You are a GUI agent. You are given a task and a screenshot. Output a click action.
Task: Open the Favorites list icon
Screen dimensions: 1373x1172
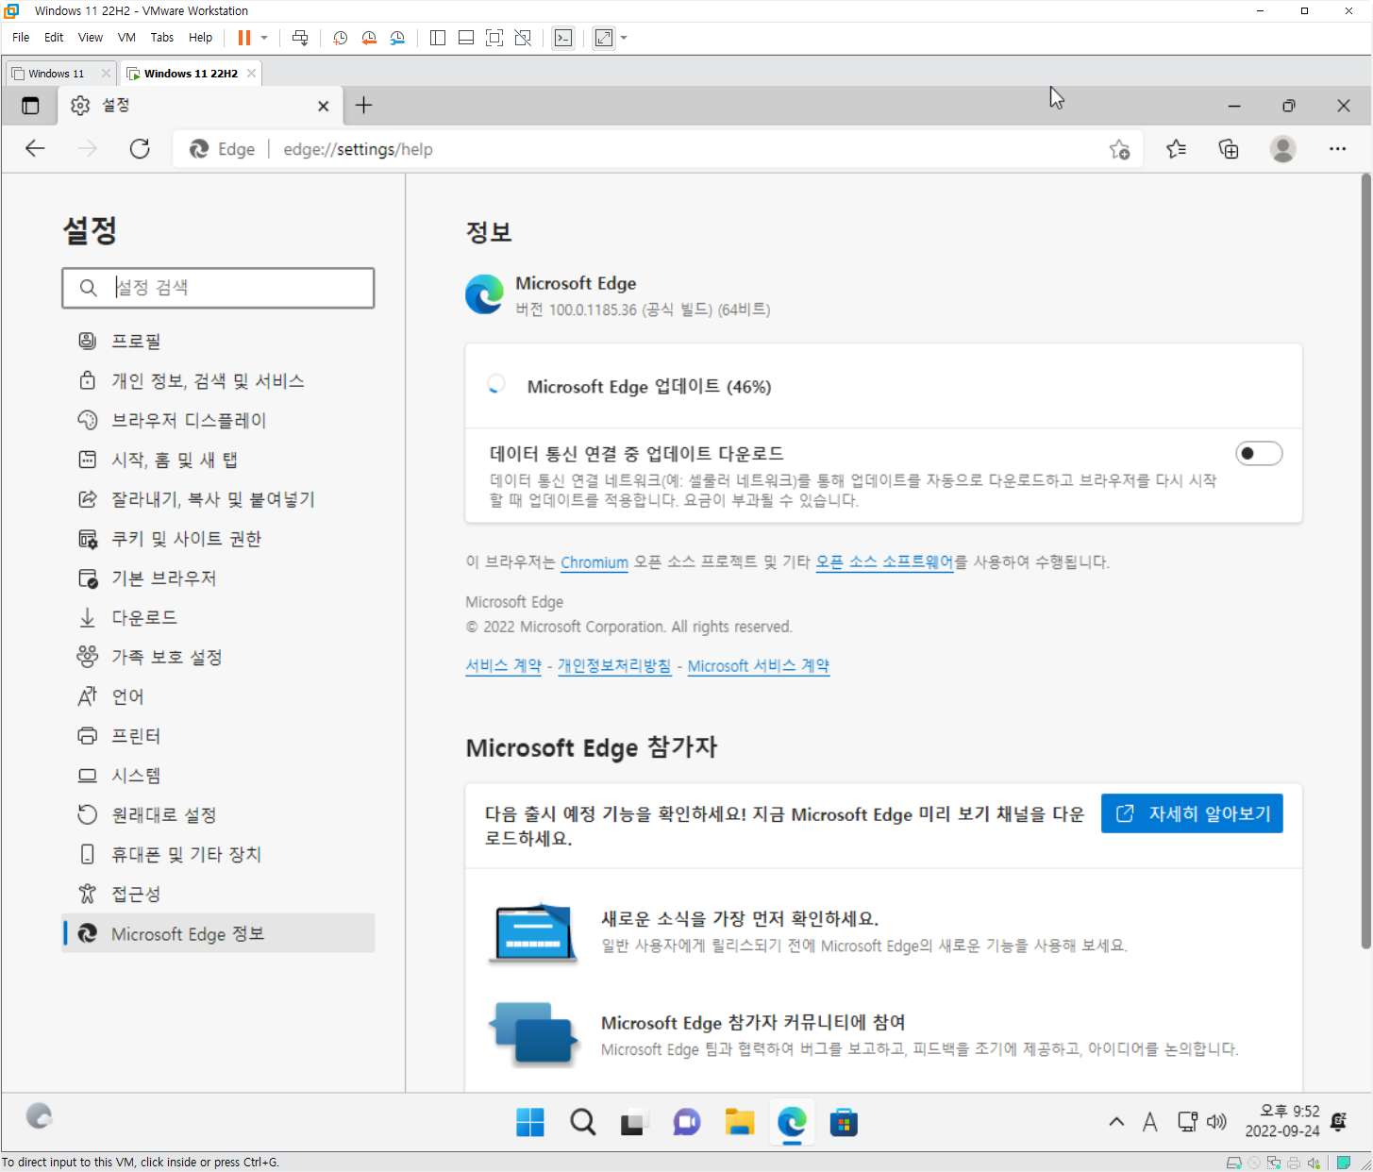1176,149
